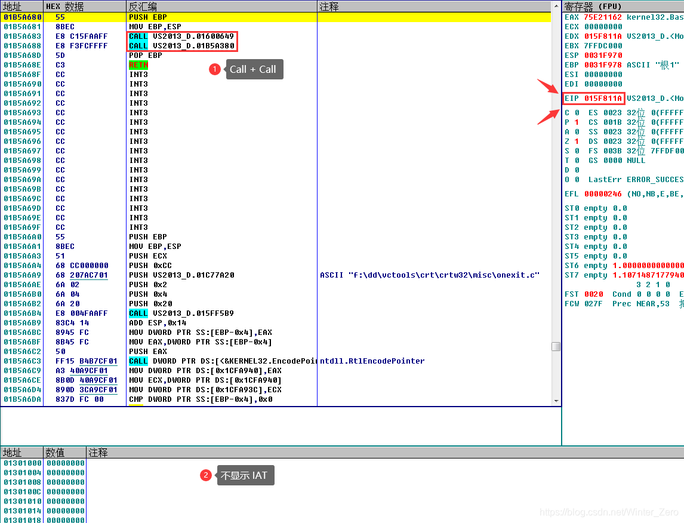This screenshot has height=523, width=684.
Task: Select the row at address 01B5A6A0
Action: 276,237
